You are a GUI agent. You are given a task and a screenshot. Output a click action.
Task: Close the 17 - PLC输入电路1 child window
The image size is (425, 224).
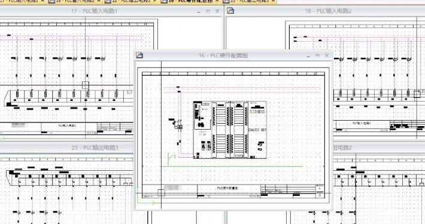[x=217, y=11]
